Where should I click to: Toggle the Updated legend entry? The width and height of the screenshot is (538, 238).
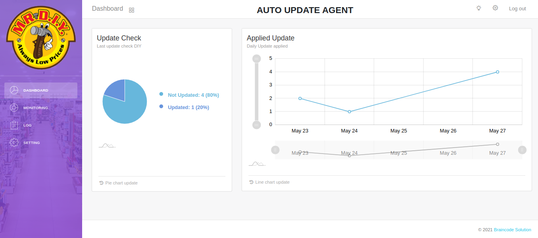click(x=188, y=107)
